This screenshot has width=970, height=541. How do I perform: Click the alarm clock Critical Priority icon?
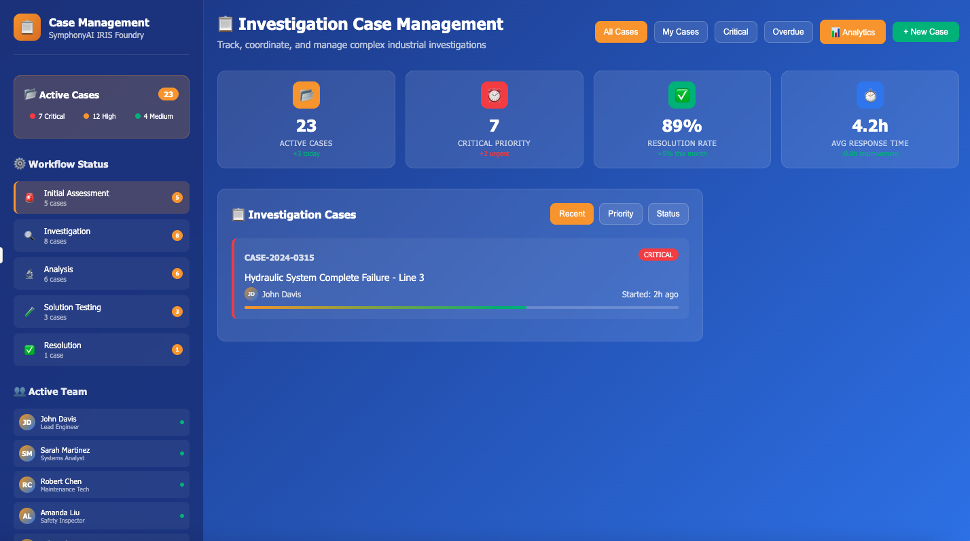click(x=494, y=95)
